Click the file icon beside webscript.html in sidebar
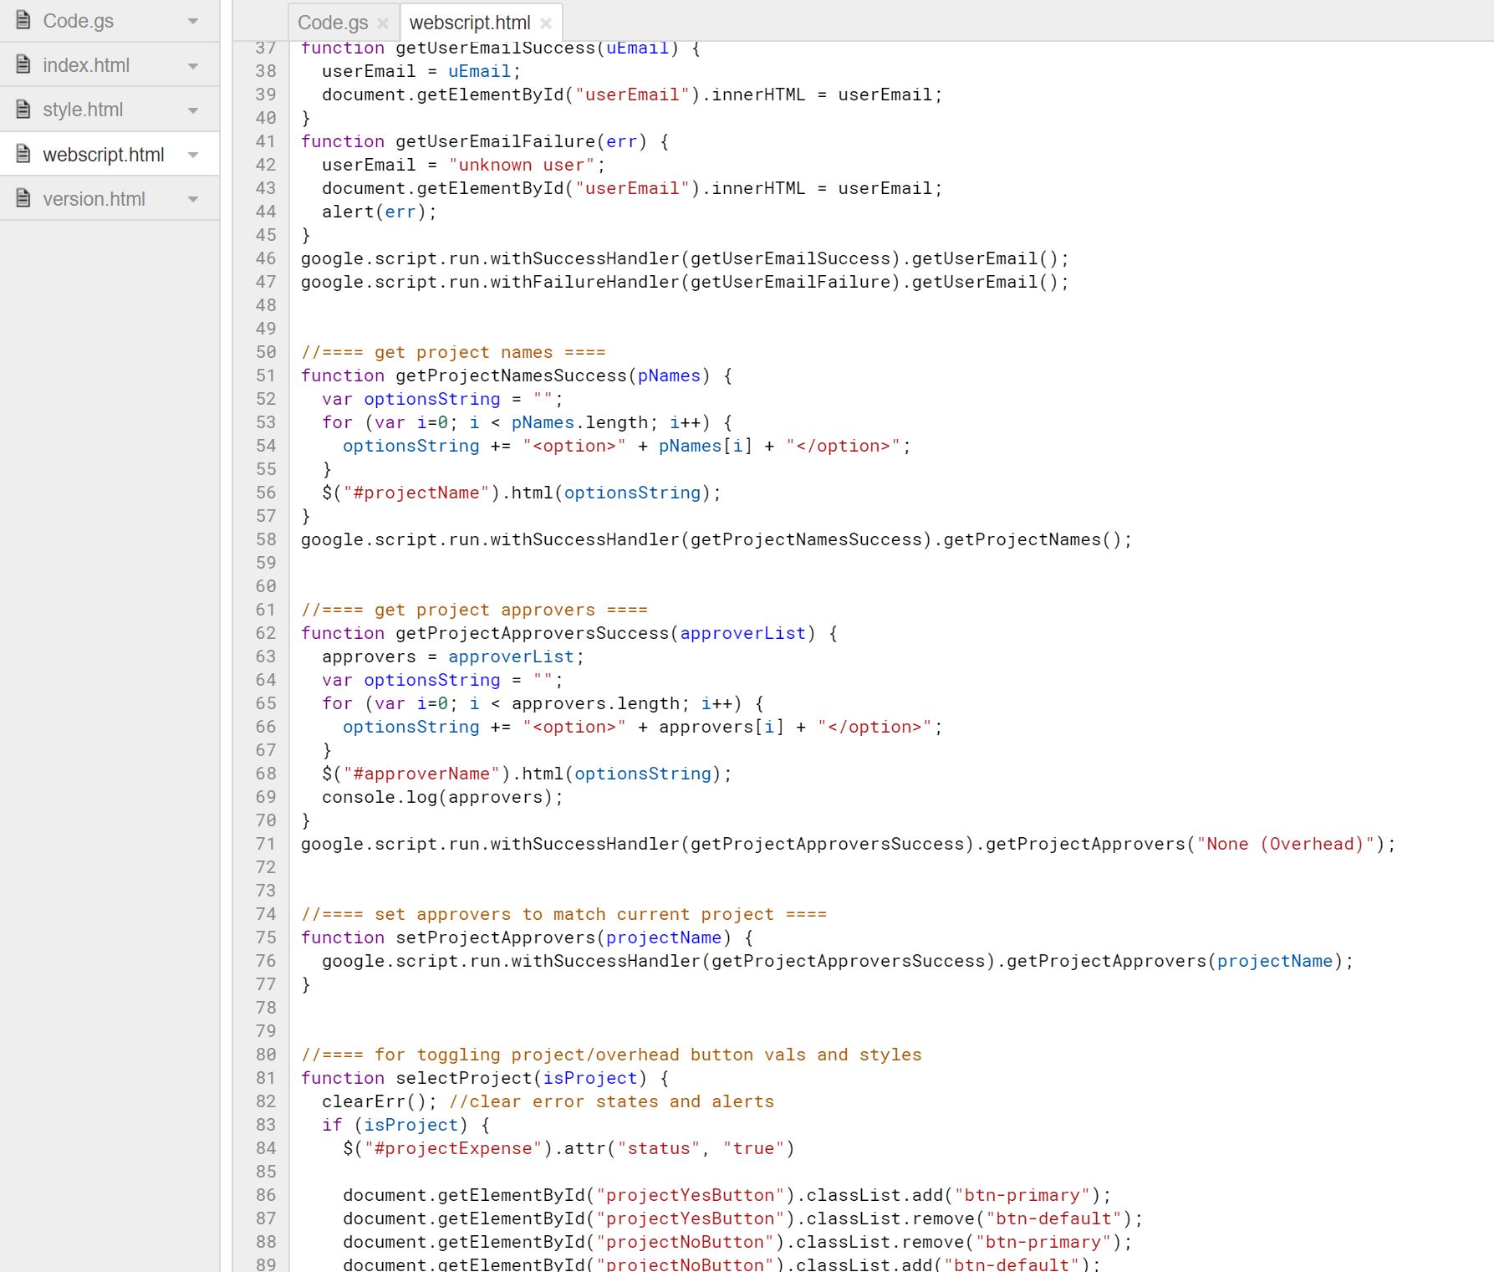Viewport: 1494px width, 1272px height. pyautogui.click(x=23, y=154)
